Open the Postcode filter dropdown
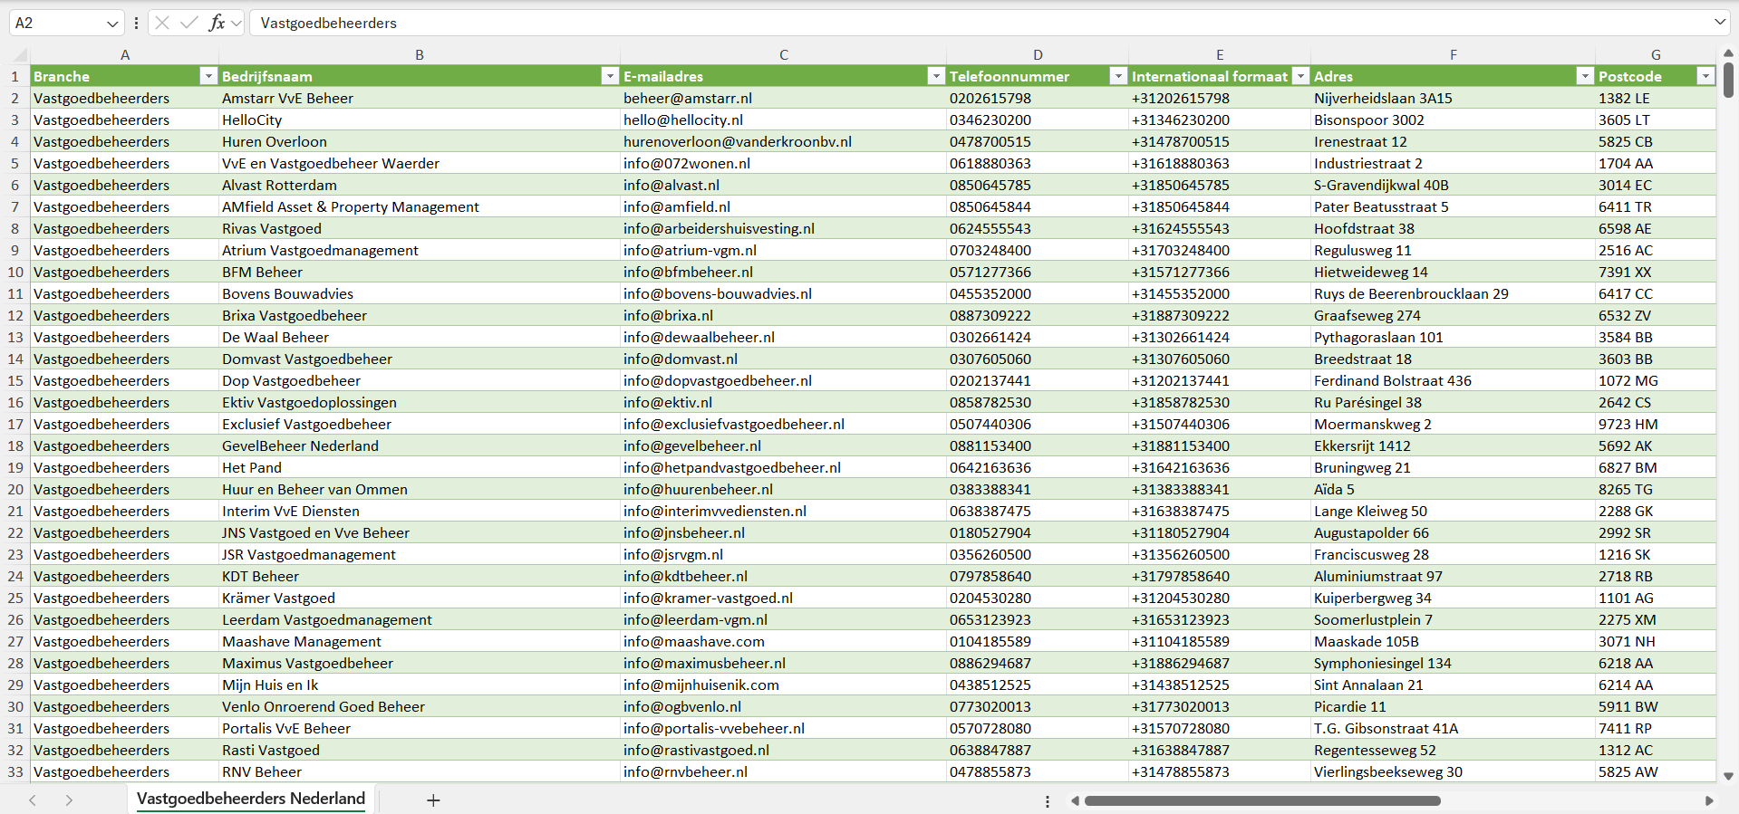Image resolution: width=1739 pixels, height=814 pixels. pos(1705,76)
